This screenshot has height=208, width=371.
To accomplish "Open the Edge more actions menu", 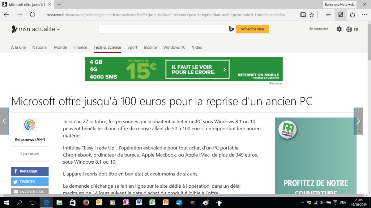I will tap(364, 14).
